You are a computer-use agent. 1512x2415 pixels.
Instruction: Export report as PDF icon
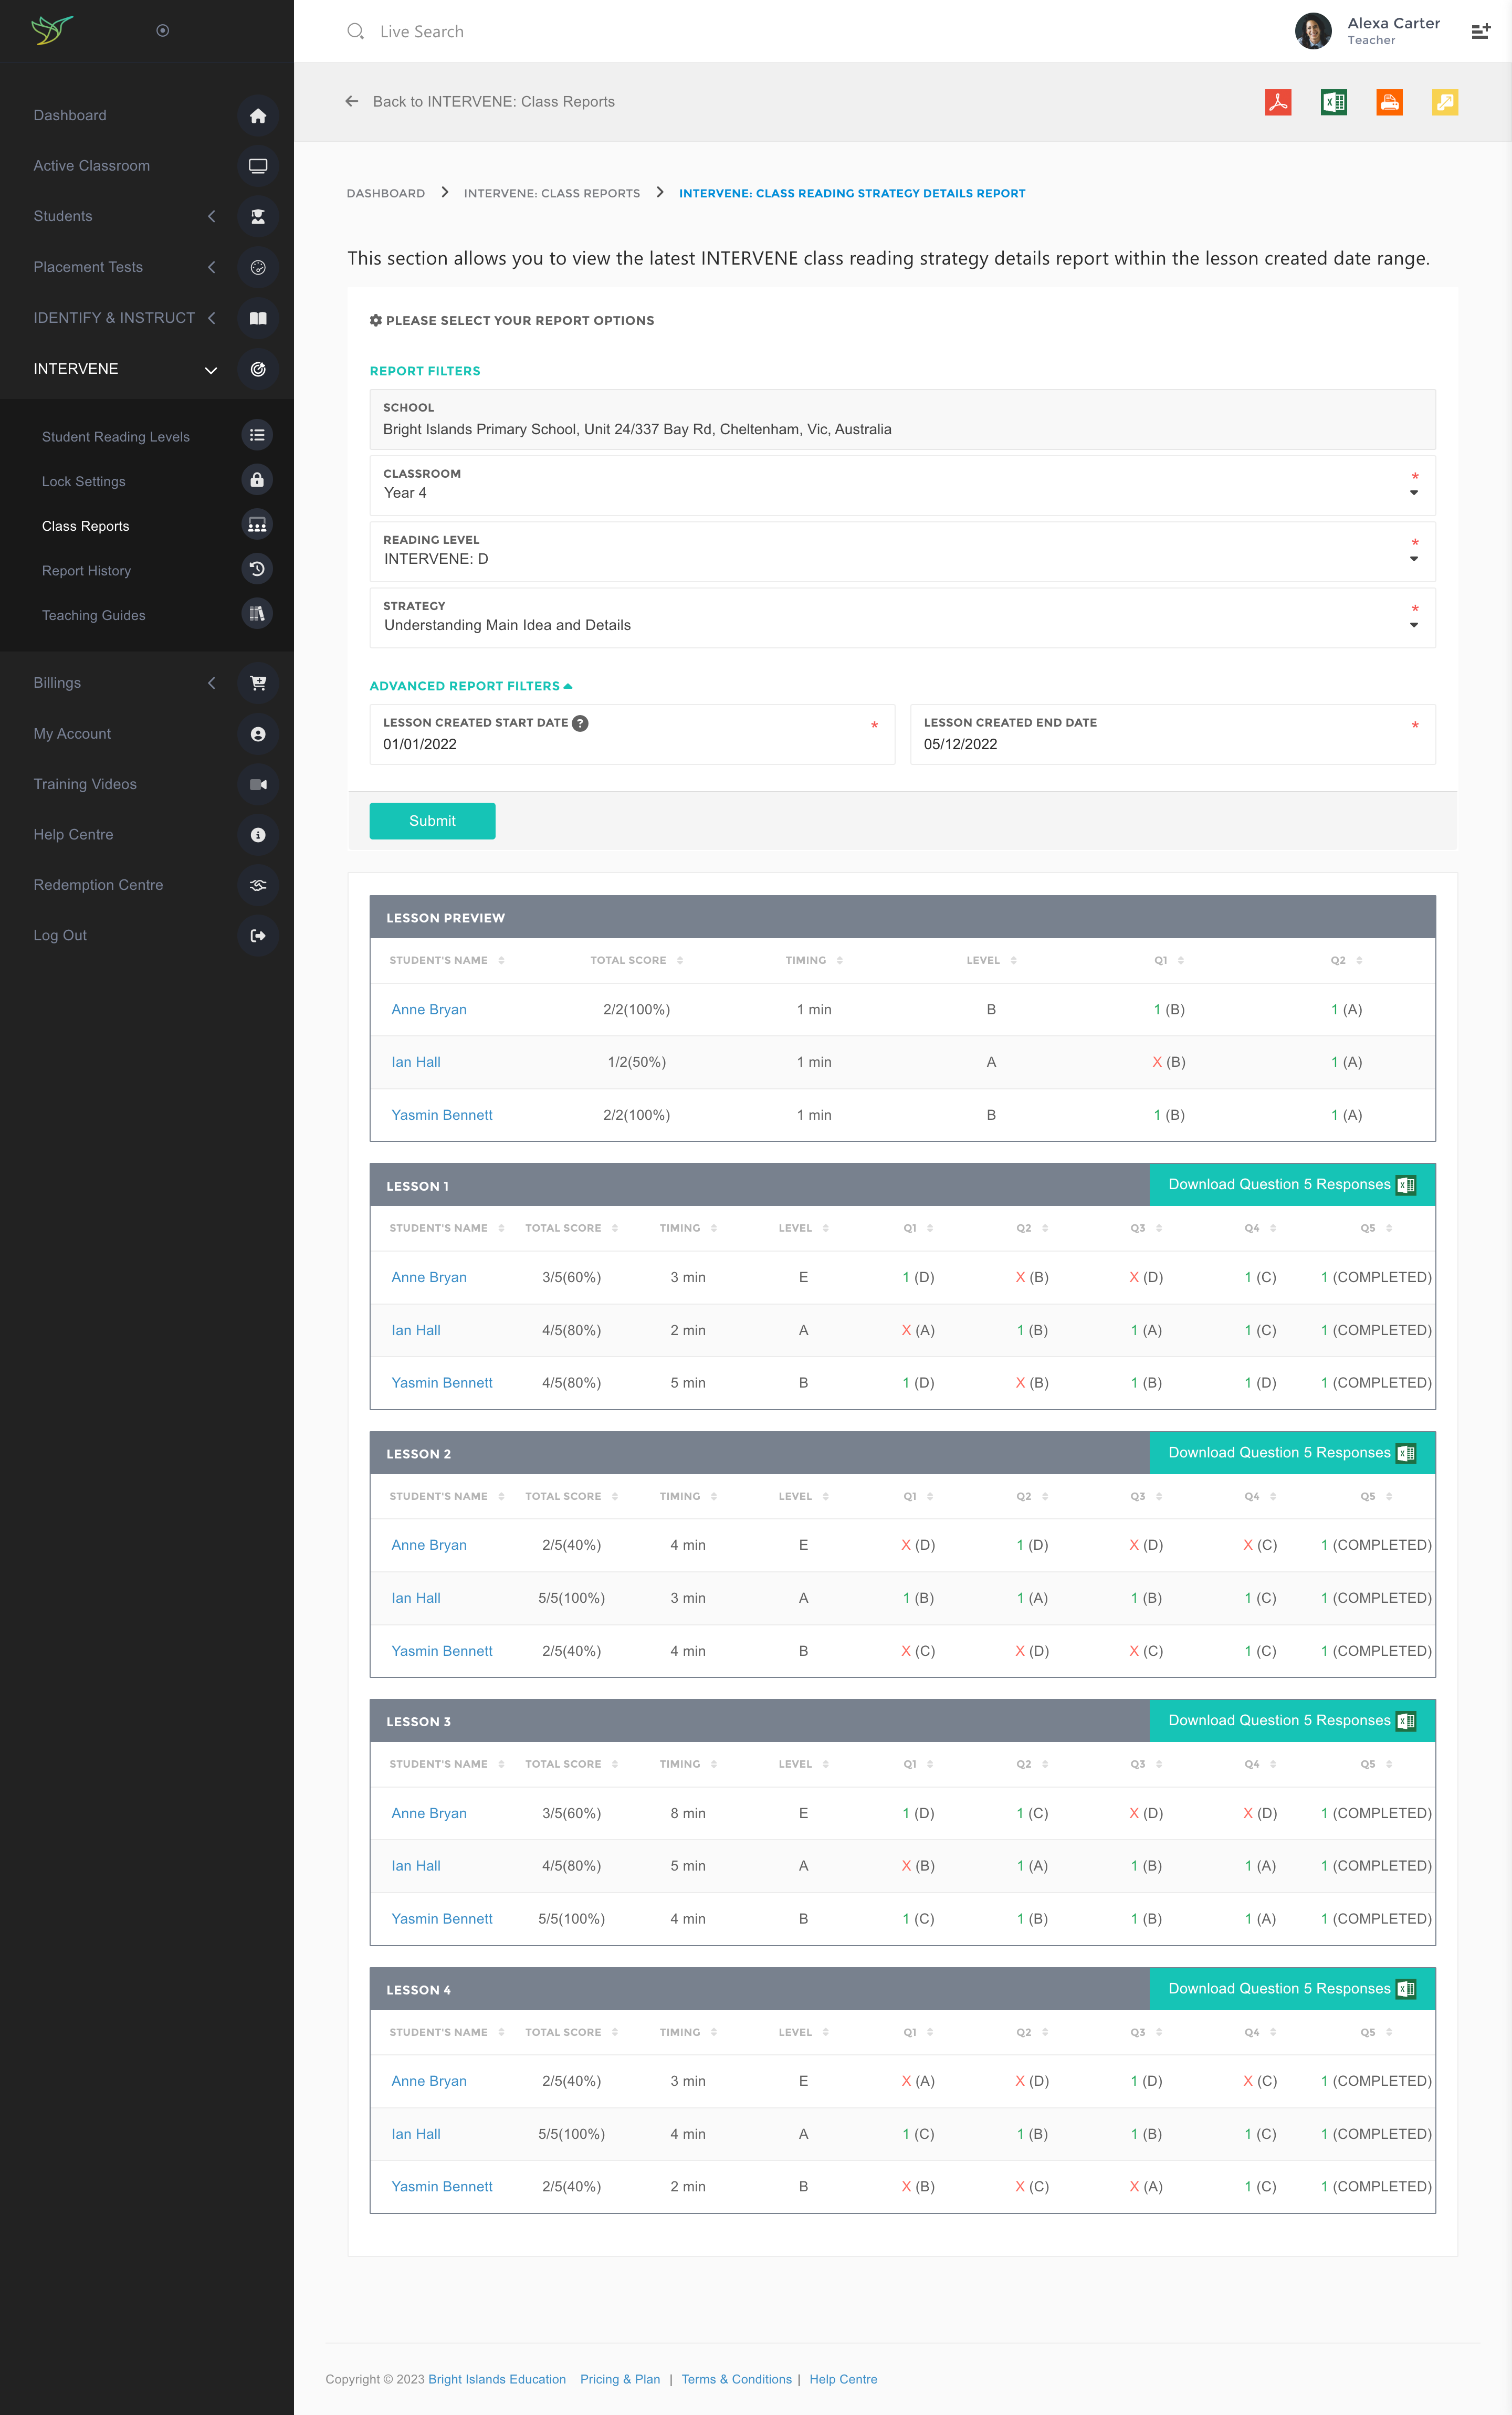pos(1277,102)
